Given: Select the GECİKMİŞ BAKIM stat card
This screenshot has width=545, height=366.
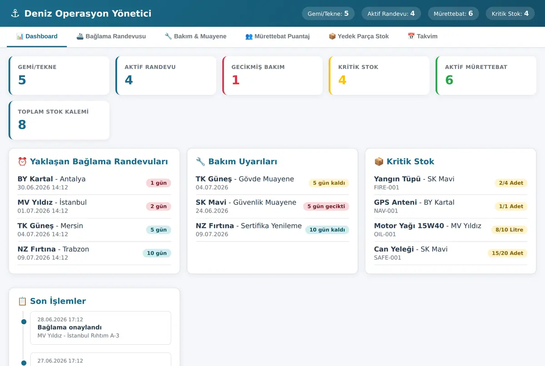Looking at the screenshot, I should coord(272,75).
